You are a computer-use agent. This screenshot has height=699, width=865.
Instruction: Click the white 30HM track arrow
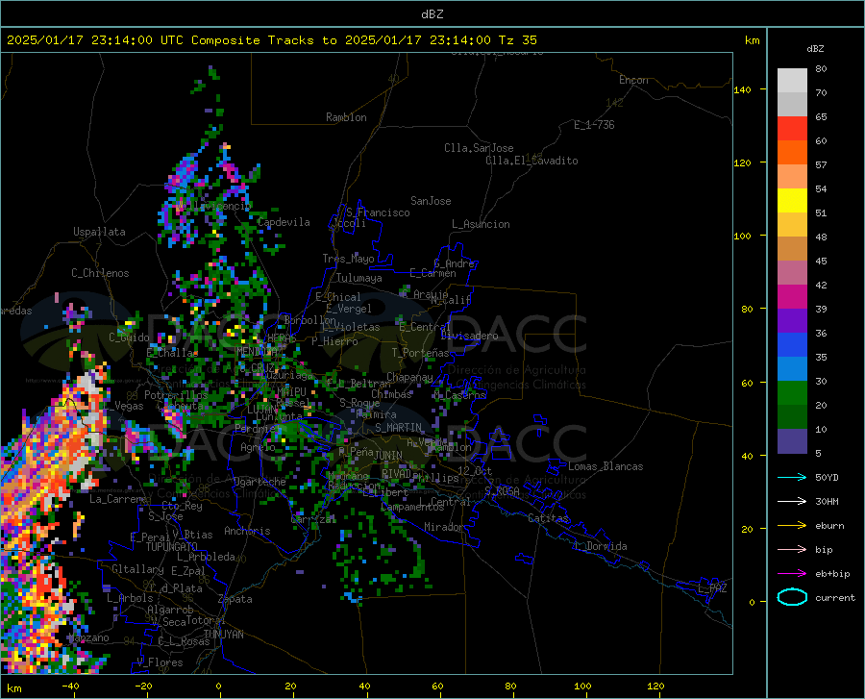(792, 502)
